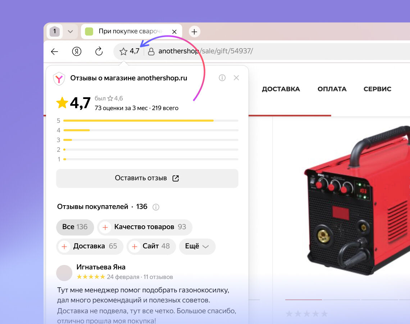This screenshot has width=410, height=324.
Task: Filter reviews by 'Сайт 48'
Action: pos(151,246)
